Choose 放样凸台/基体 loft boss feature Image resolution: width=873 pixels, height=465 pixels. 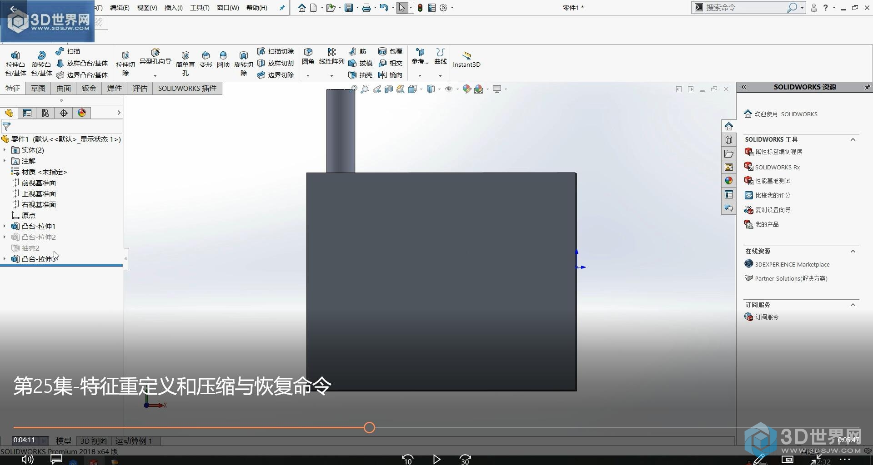point(82,63)
